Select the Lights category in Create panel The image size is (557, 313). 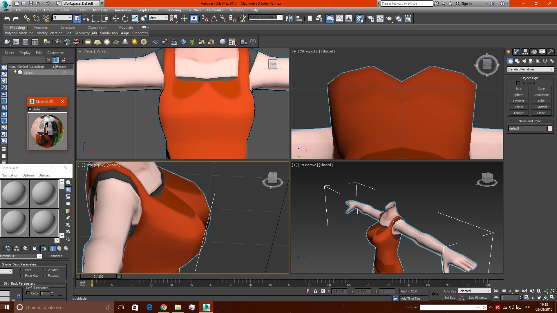(524, 61)
